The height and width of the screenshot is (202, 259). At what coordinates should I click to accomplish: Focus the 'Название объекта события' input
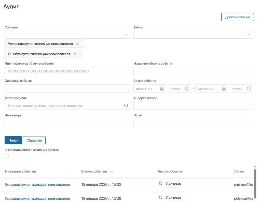193,71
